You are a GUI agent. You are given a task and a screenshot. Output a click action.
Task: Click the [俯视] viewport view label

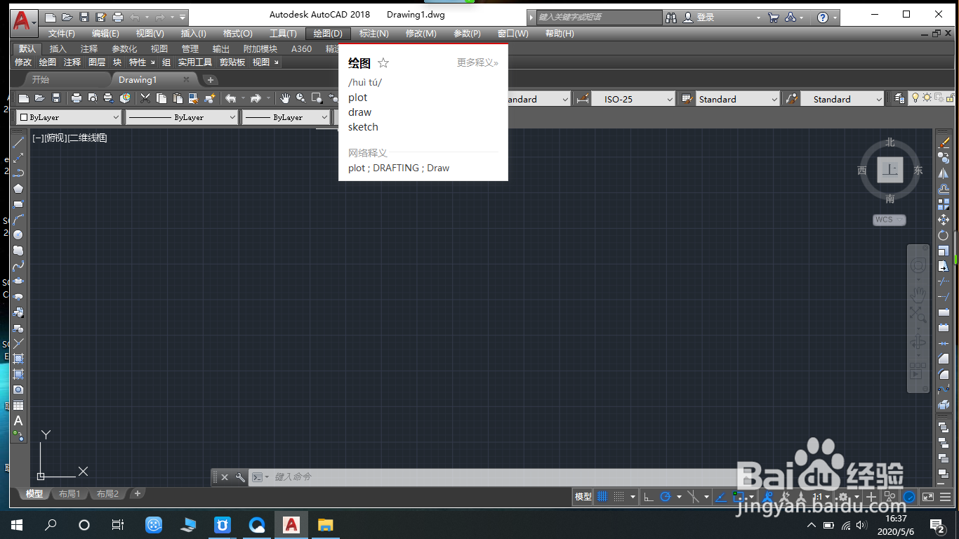click(x=55, y=138)
